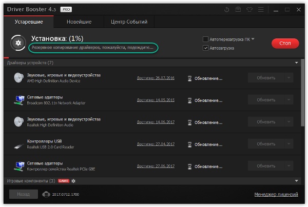Open the Доступно: 27.06.2017 link
The width and height of the screenshot is (308, 207).
tap(156, 166)
